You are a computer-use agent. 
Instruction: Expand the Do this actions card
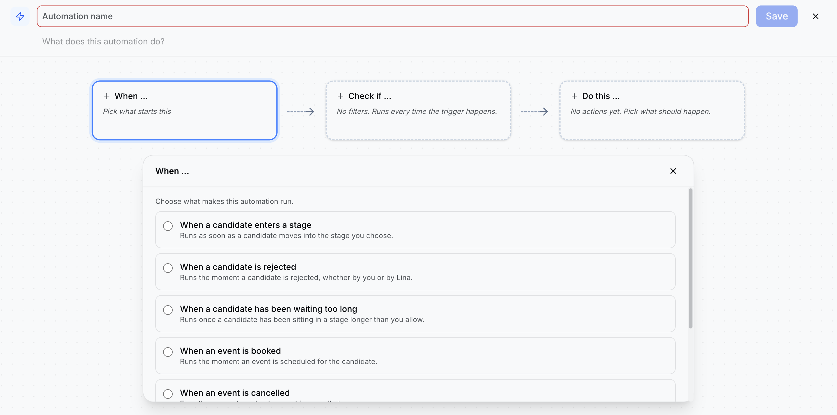(652, 110)
